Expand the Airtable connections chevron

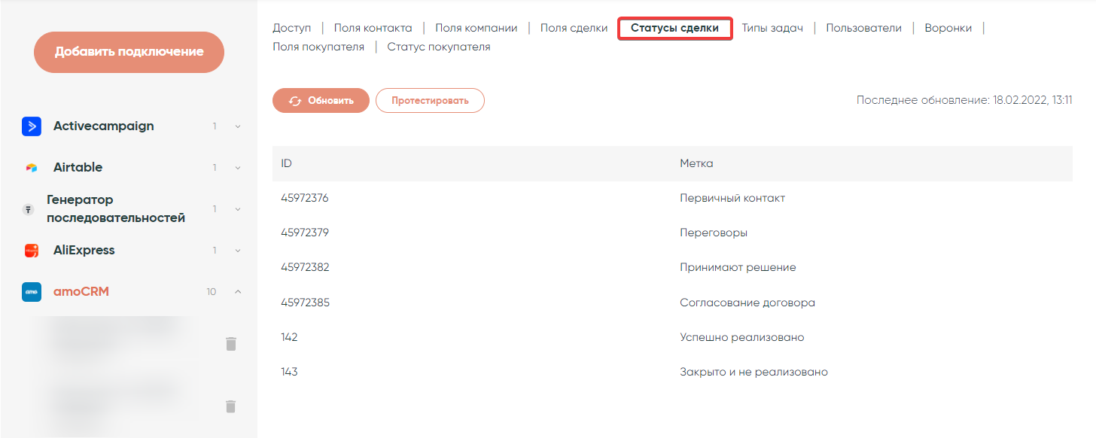pos(238,168)
